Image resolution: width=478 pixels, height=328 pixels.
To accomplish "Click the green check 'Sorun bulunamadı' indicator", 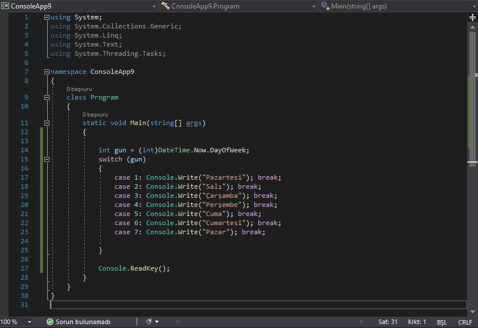I will [x=79, y=322].
